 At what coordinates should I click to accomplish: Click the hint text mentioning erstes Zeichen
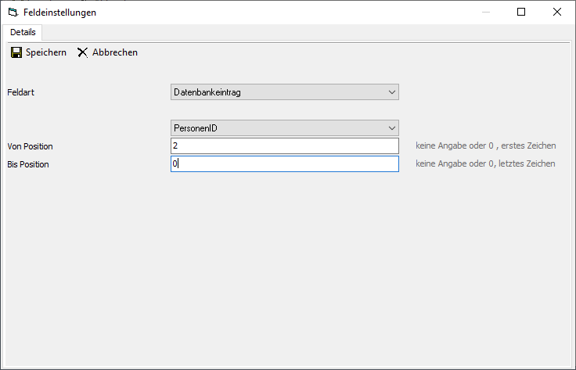(485, 146)
